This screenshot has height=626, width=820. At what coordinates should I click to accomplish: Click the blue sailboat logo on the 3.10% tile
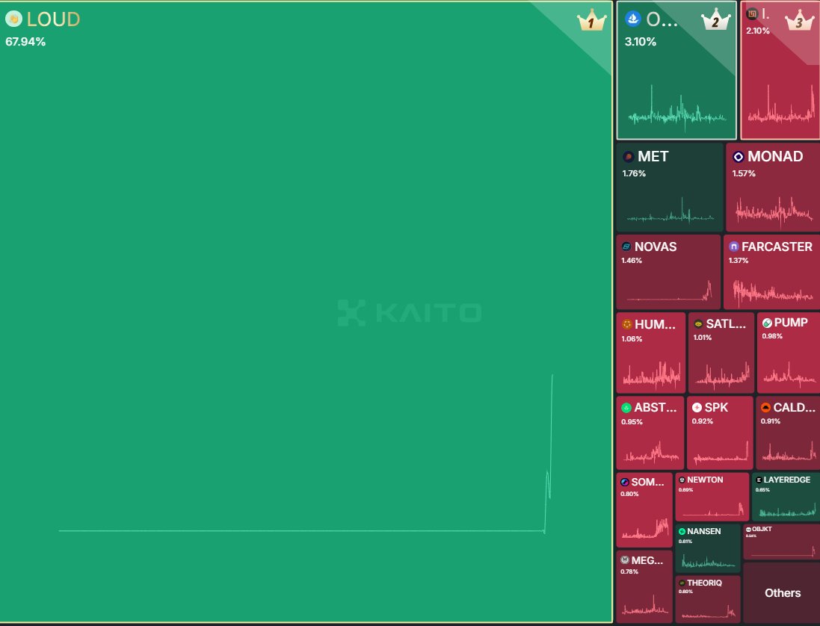point(633,19)
